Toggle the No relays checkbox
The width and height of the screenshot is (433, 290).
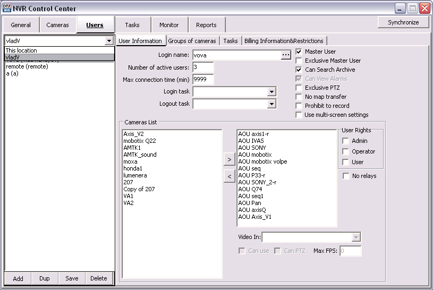[346, 176]
